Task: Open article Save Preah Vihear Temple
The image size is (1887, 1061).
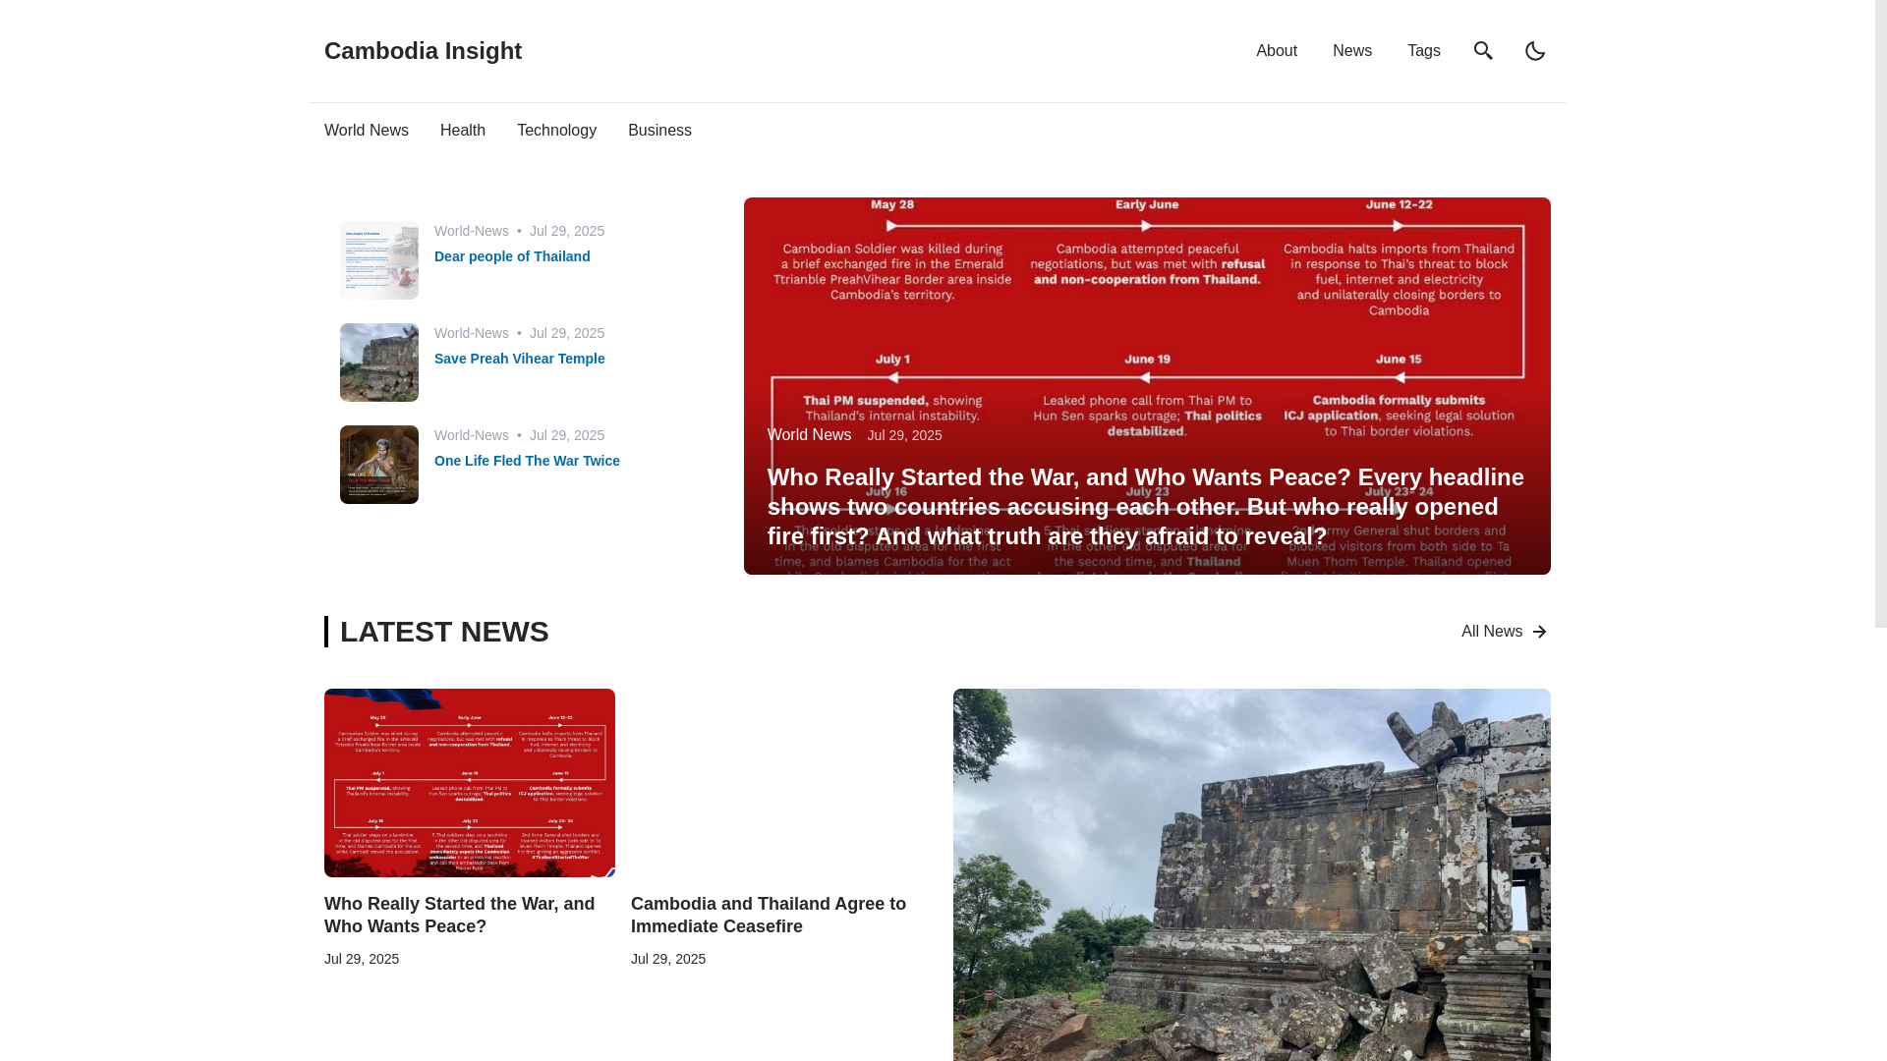Action: pos(520,359)
